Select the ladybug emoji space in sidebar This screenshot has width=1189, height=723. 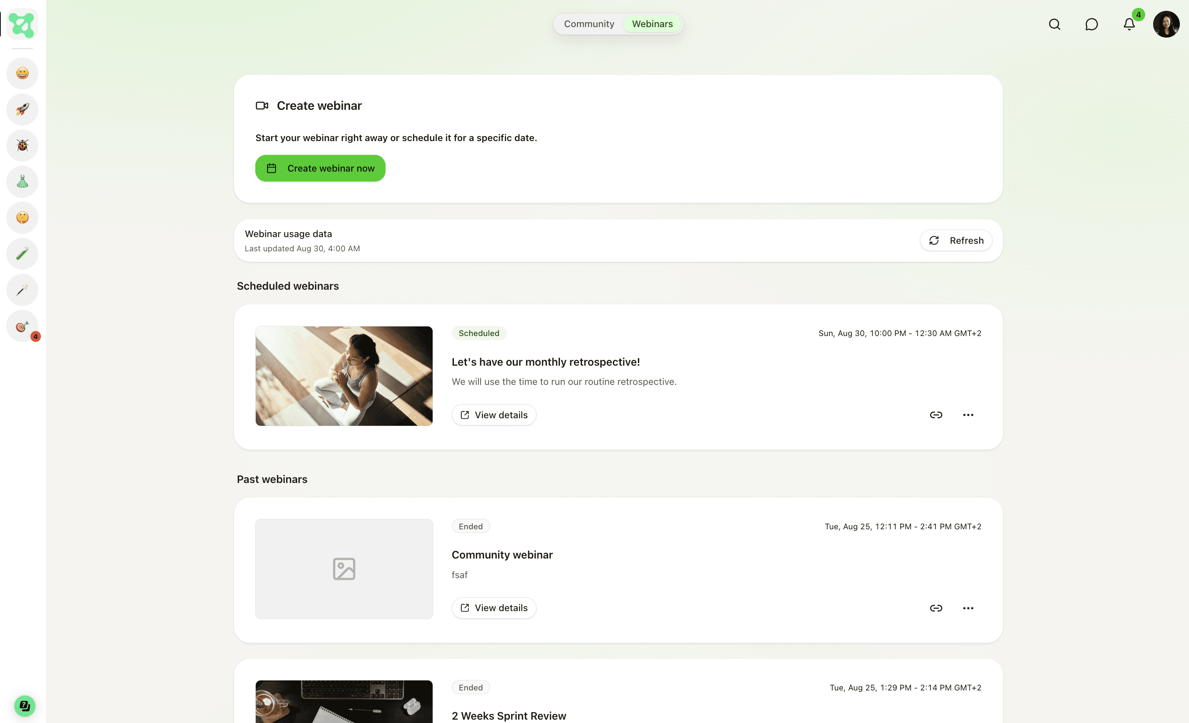click(22, 145)
